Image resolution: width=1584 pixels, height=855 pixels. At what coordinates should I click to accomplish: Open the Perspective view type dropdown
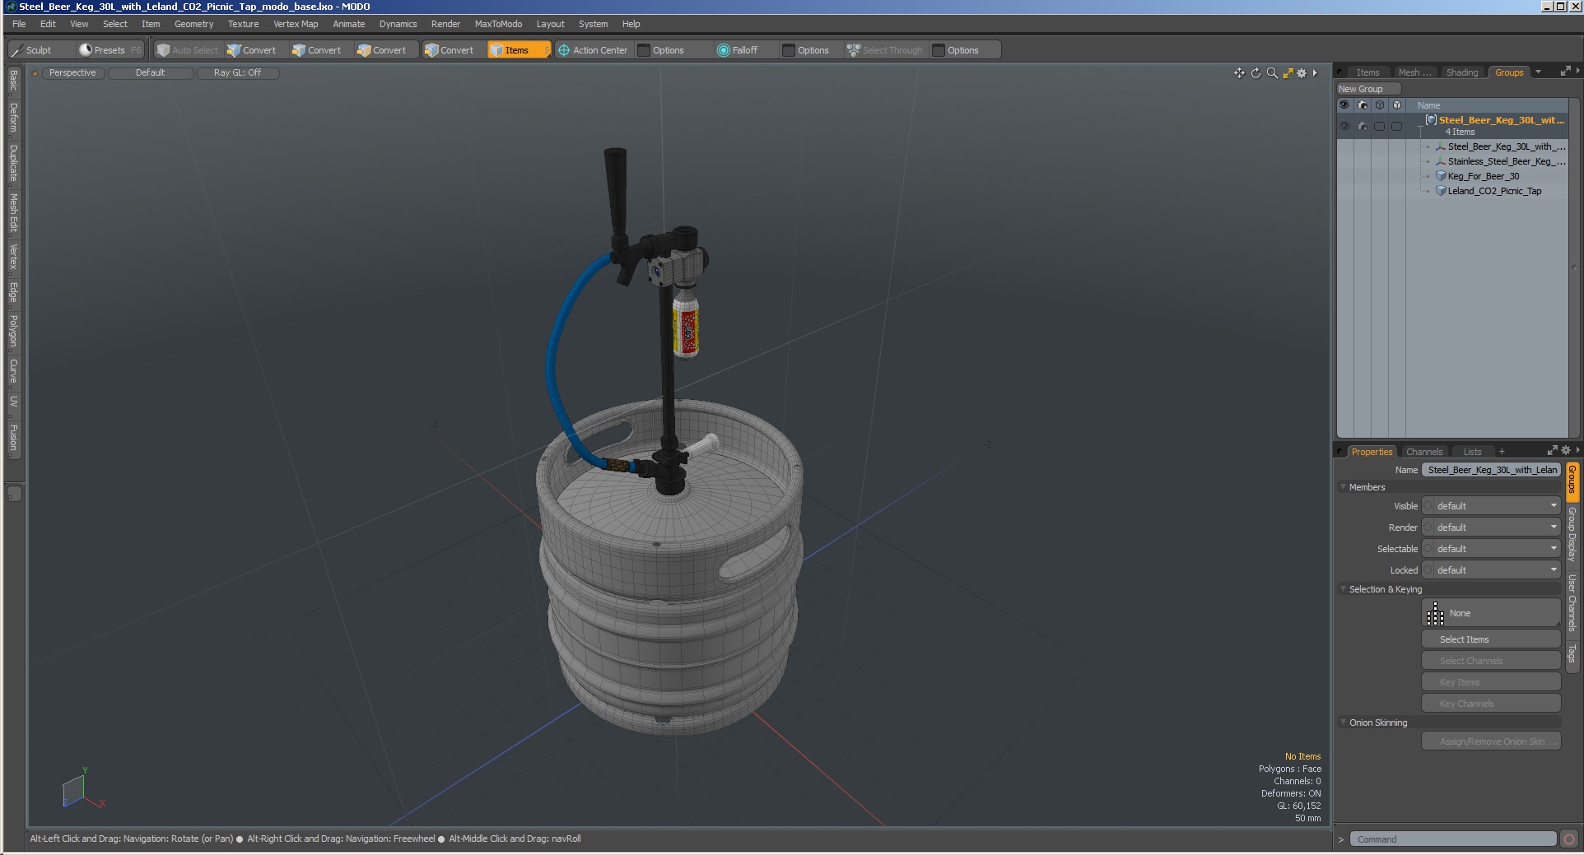72,73
